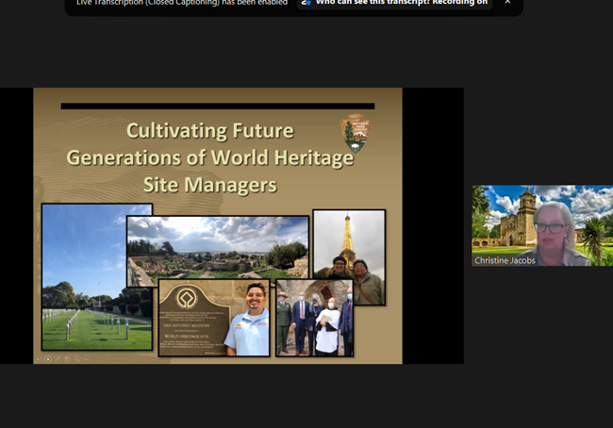Image resolution: width=613 pixels, height=428 pixels.
Task: Open more slideshow options ellipsis icon
Action: 86,358
